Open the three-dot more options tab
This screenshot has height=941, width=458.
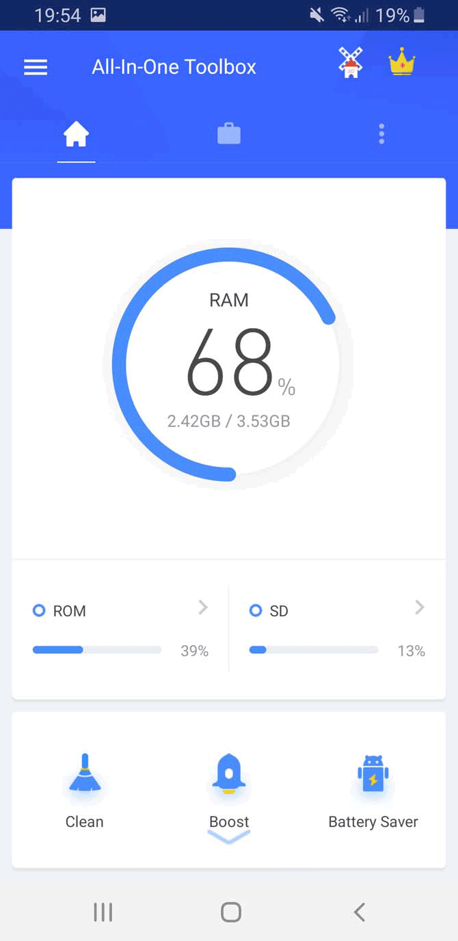[x=381, y=134]
